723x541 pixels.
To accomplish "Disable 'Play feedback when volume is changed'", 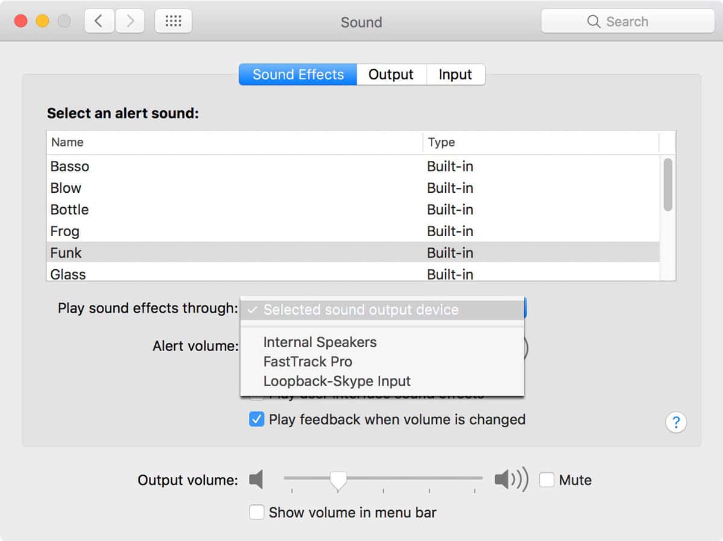I will click(256, 419).
